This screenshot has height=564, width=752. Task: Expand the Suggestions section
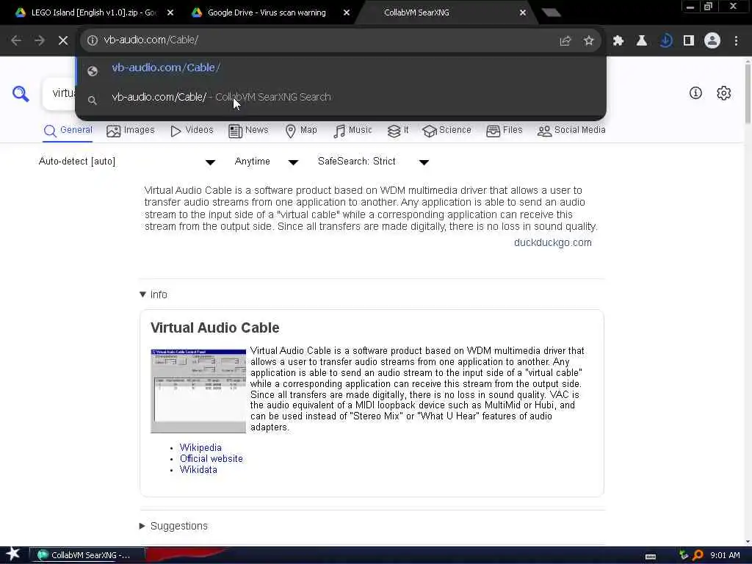pyautogui.click(x=173, y=526)
